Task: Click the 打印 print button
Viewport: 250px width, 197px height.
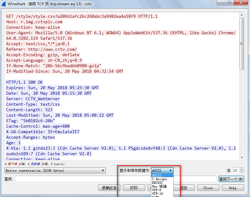Action: click(x=134, y=188)
